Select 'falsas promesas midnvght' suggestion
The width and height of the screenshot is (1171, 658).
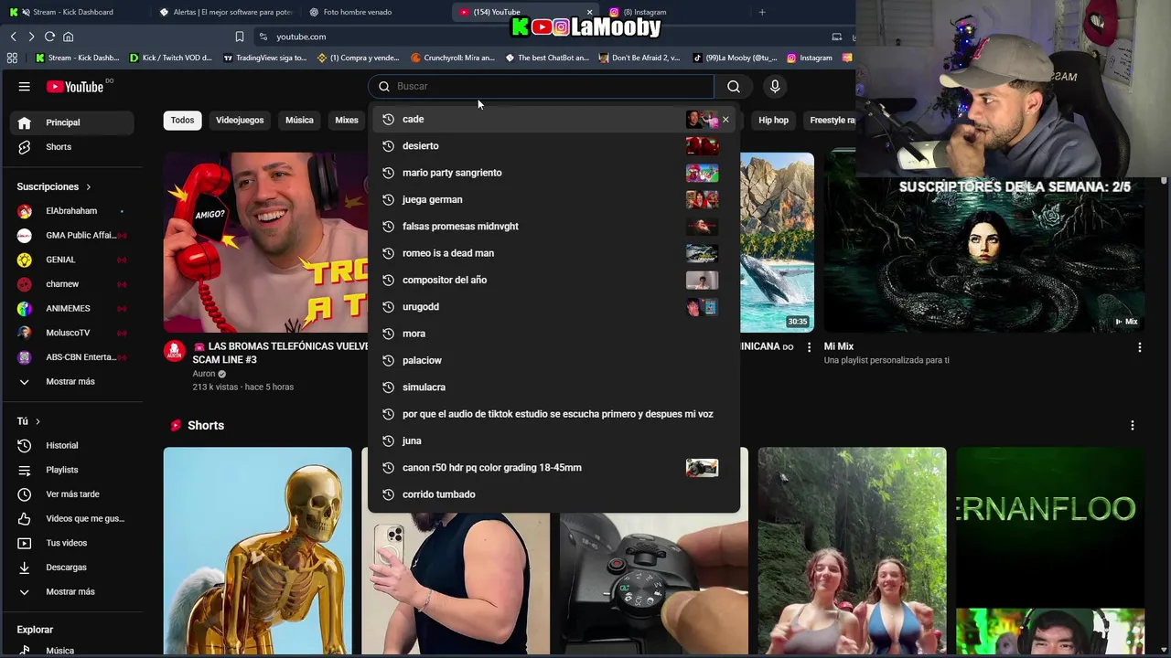(x=554, y=227)
